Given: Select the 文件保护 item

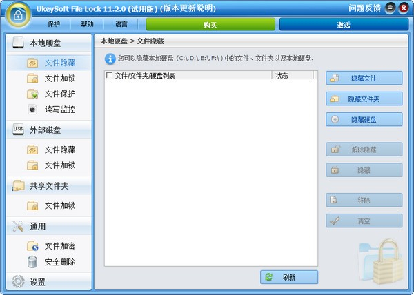Looking at the screenshot, I should [x=60, y=94].
